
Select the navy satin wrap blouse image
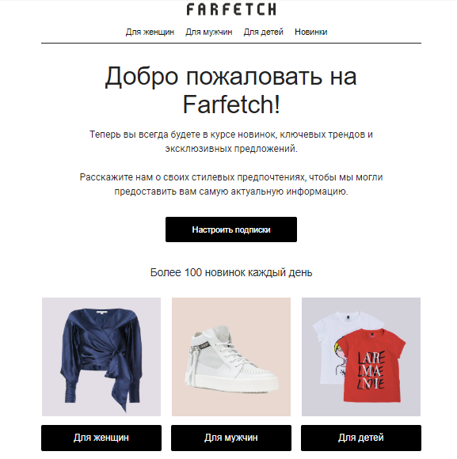click(101, 358)
